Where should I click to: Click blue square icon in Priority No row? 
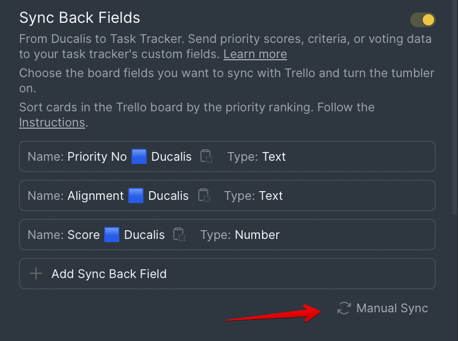(x=139, y=156)
